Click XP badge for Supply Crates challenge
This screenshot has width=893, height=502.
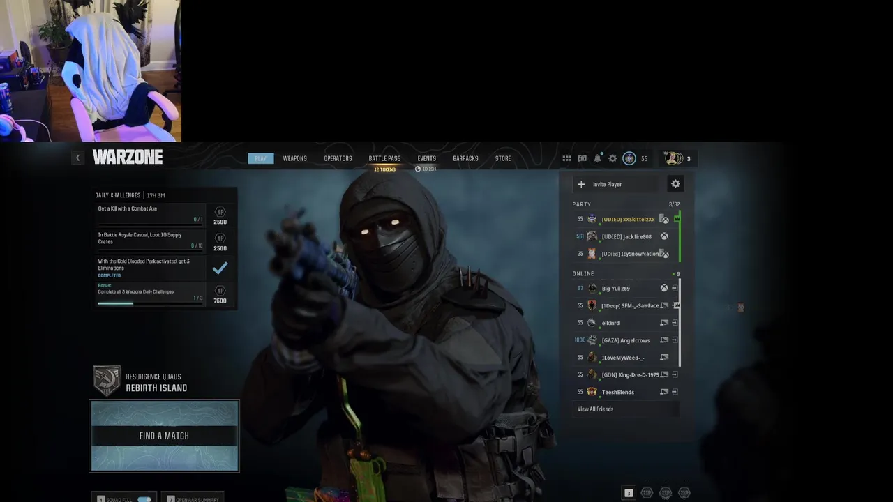(x=220, y=238)
